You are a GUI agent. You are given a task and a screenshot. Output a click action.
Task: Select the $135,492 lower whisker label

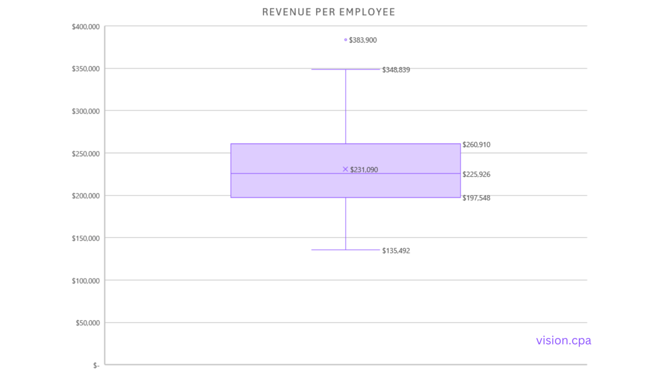[396, 251]
